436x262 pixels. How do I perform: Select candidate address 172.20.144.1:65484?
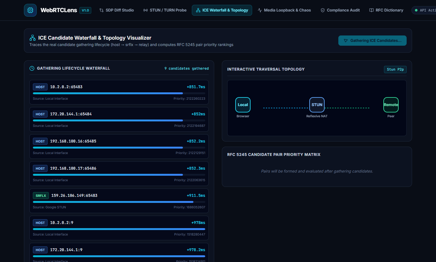click(x=71, y=114)
